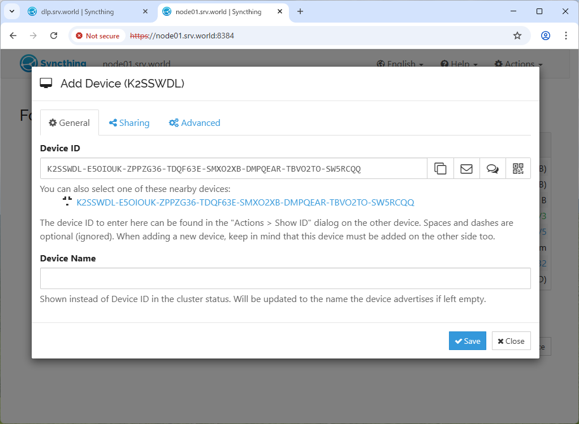The width and height of the screenshot is (579, 424).
Task: Open Chrome three-dot menu
Action: 566,36
